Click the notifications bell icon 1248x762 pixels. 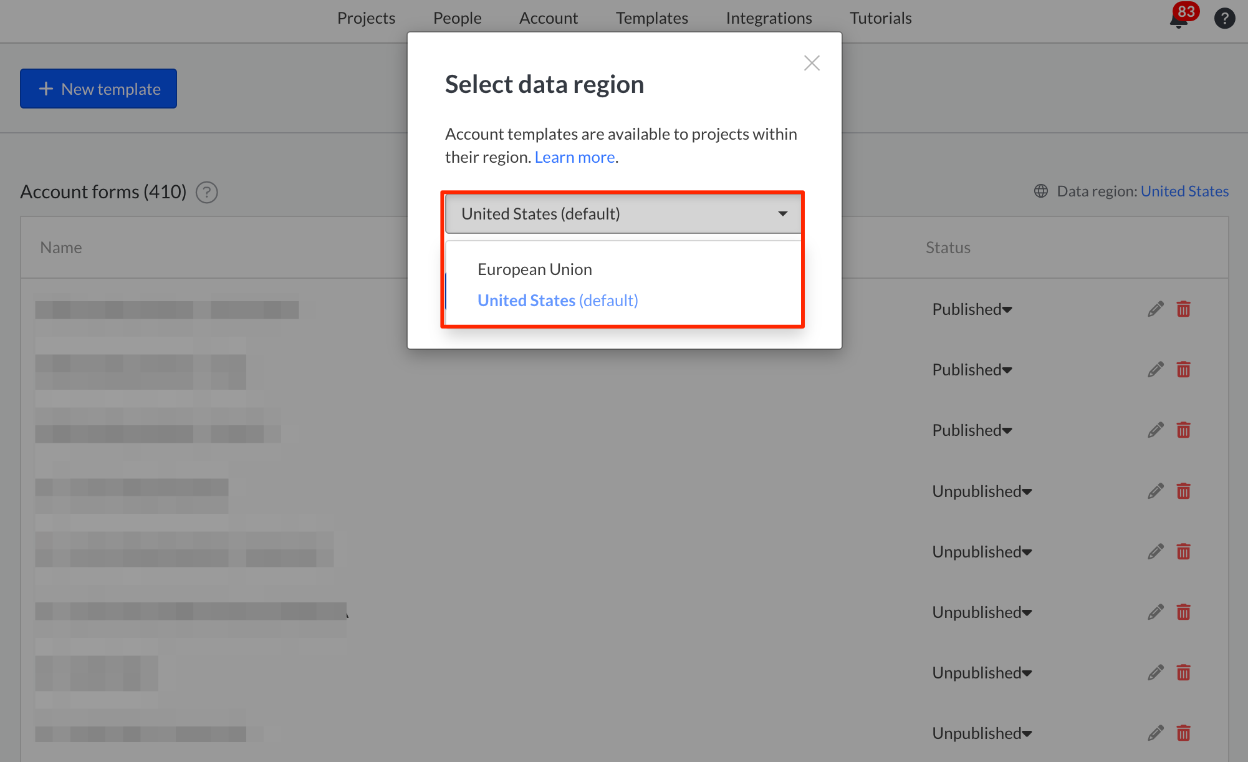click(1178, 20)
